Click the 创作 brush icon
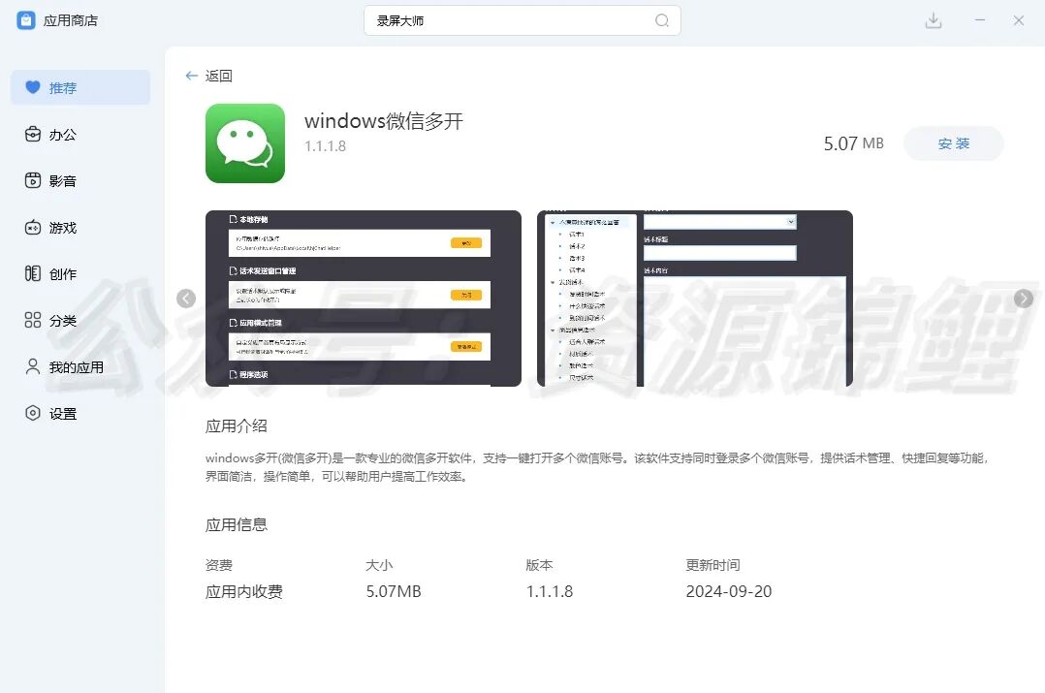Viewport: 1045px width, 693px height. point(33,274)
